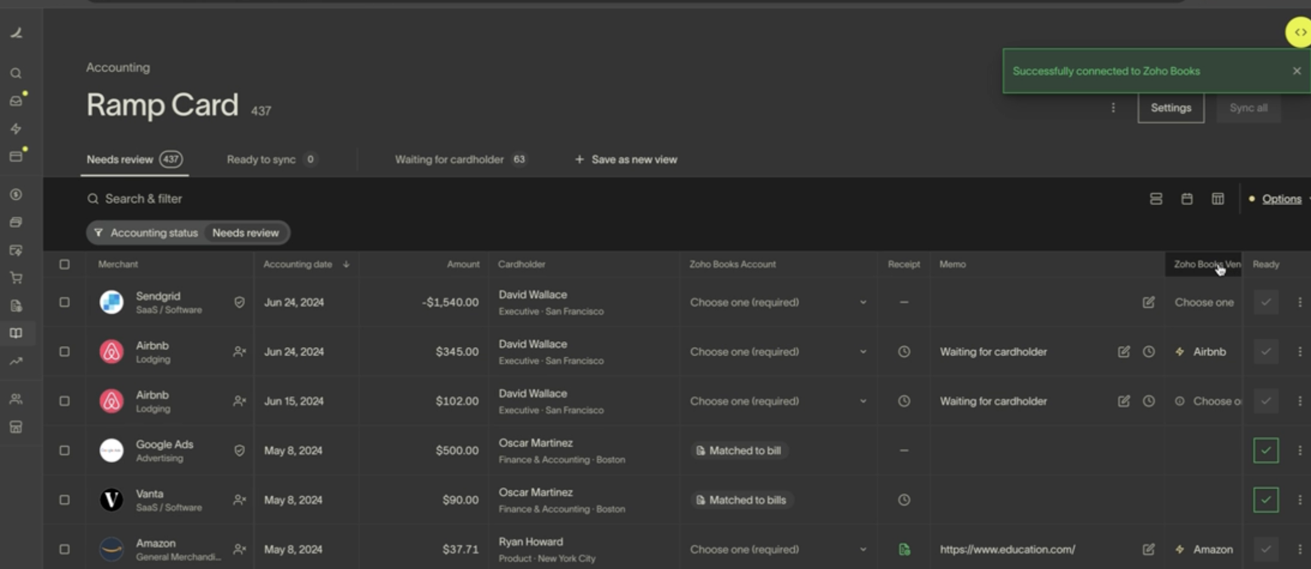This screenshot has height=569, width=1311.
Task: Open the column layout icon
Action: [x=1218, y=199]
